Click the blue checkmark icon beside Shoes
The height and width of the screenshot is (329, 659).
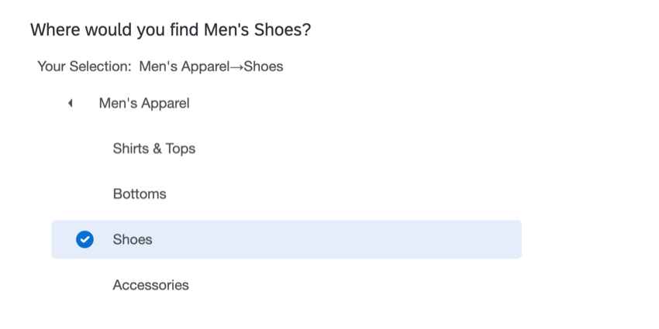point(85,240)
